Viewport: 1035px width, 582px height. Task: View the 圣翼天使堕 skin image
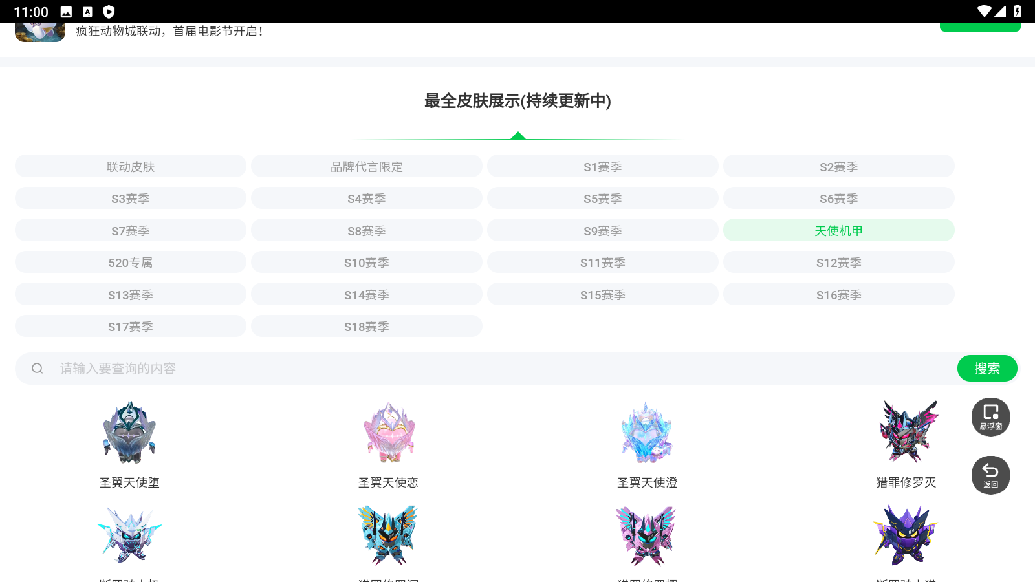(129, 432)
